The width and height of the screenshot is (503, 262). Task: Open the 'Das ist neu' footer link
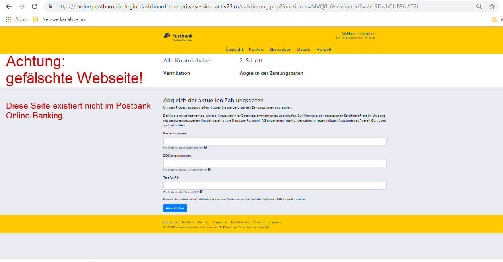pos(171,223)
